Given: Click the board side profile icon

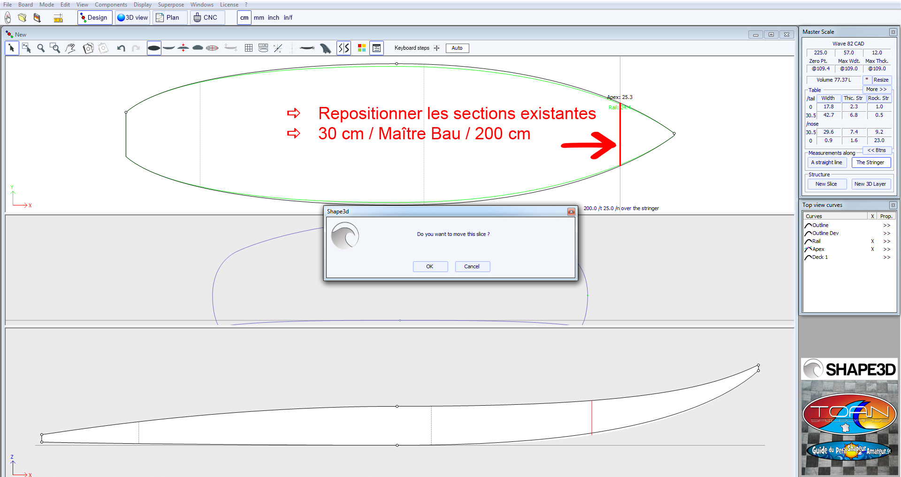Looking at the screenshot, I should [x=307, y=48].
